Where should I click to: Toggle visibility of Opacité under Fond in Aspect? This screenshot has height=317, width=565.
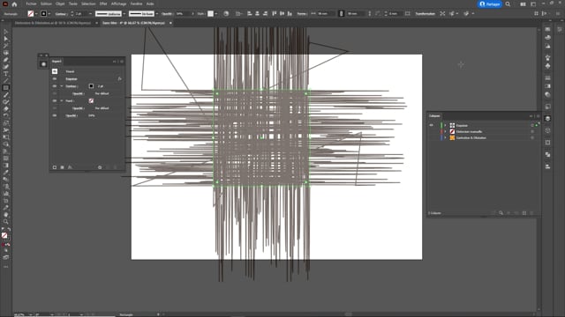(x=55, y=108)
